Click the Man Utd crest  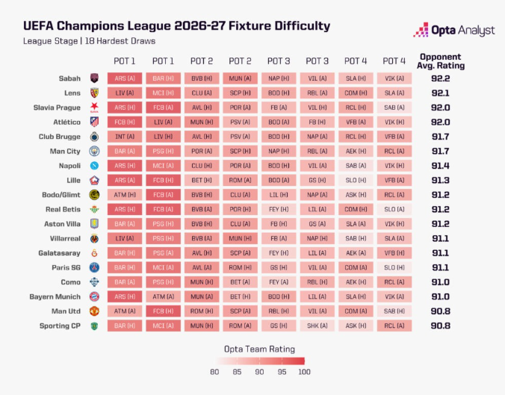point(94,311)
